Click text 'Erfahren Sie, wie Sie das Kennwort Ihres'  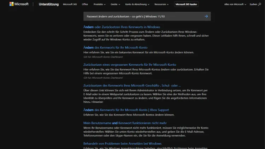129,115
